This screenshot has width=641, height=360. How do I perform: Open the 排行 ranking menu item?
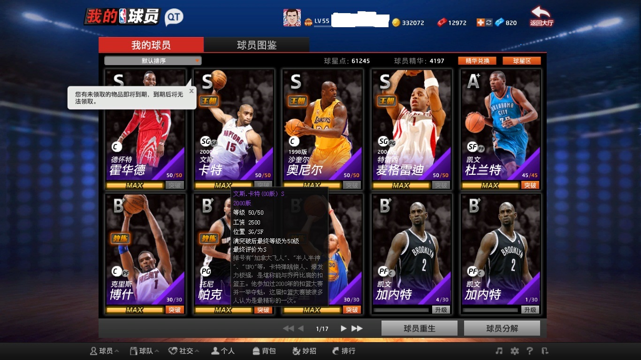point(343,351)
